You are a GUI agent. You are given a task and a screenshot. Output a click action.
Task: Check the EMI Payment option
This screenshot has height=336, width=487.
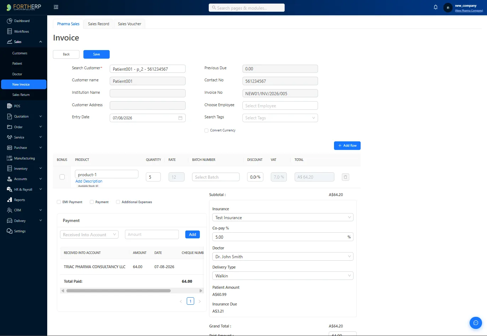pos(59,202)
